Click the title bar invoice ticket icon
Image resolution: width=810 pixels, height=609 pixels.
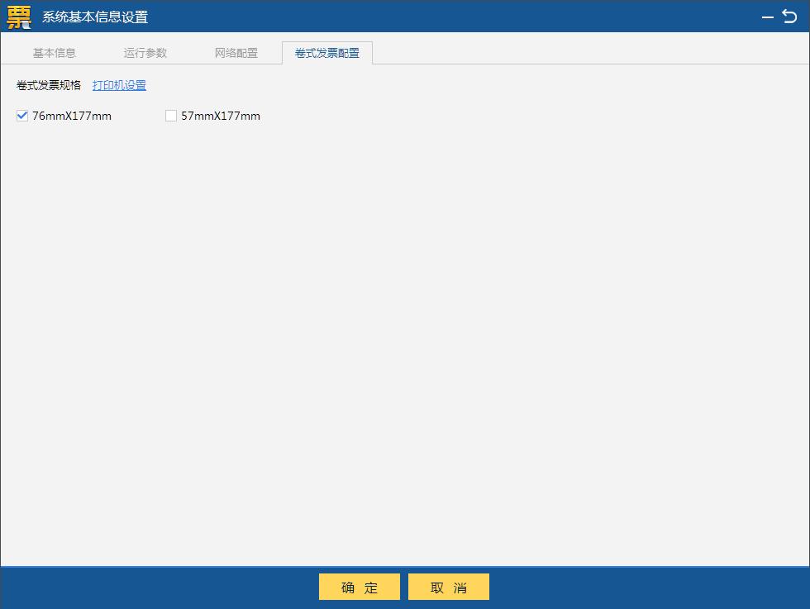[17, 16]
